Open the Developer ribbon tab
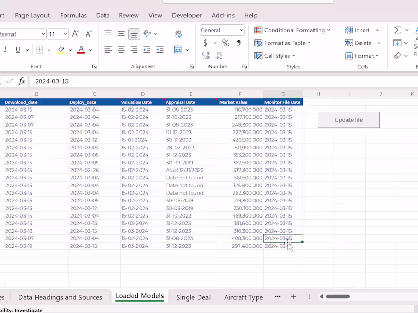Screen dimensions: 418x313 pyautogui.click(x=187, y=16)
